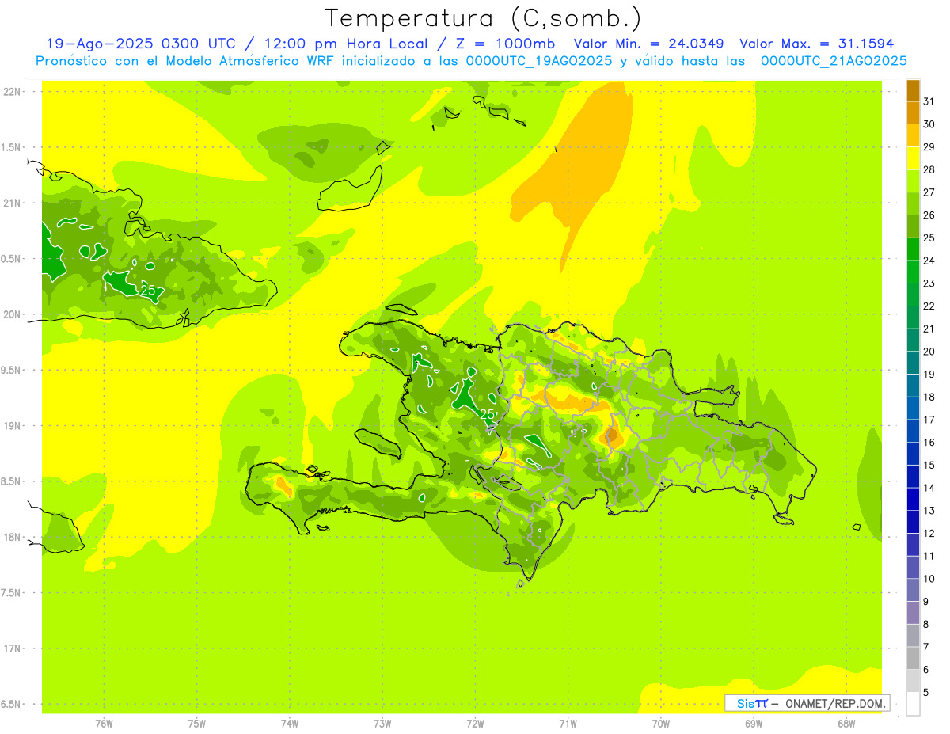Screen dimensions: 950x734
Task: Click the '0000UTC_21AGO2025' valid-until time
Action: [x=834, y=60]
